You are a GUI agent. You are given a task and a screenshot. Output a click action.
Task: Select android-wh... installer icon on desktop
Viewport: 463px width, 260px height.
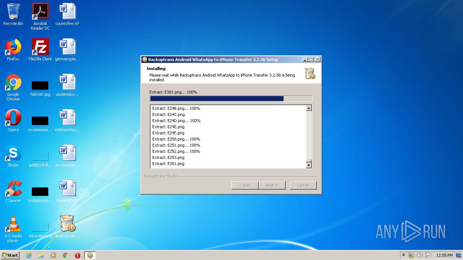pos(67,227)
